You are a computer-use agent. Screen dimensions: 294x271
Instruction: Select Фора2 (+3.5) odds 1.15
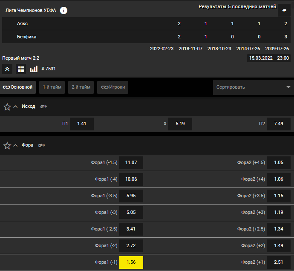point(279,196)
